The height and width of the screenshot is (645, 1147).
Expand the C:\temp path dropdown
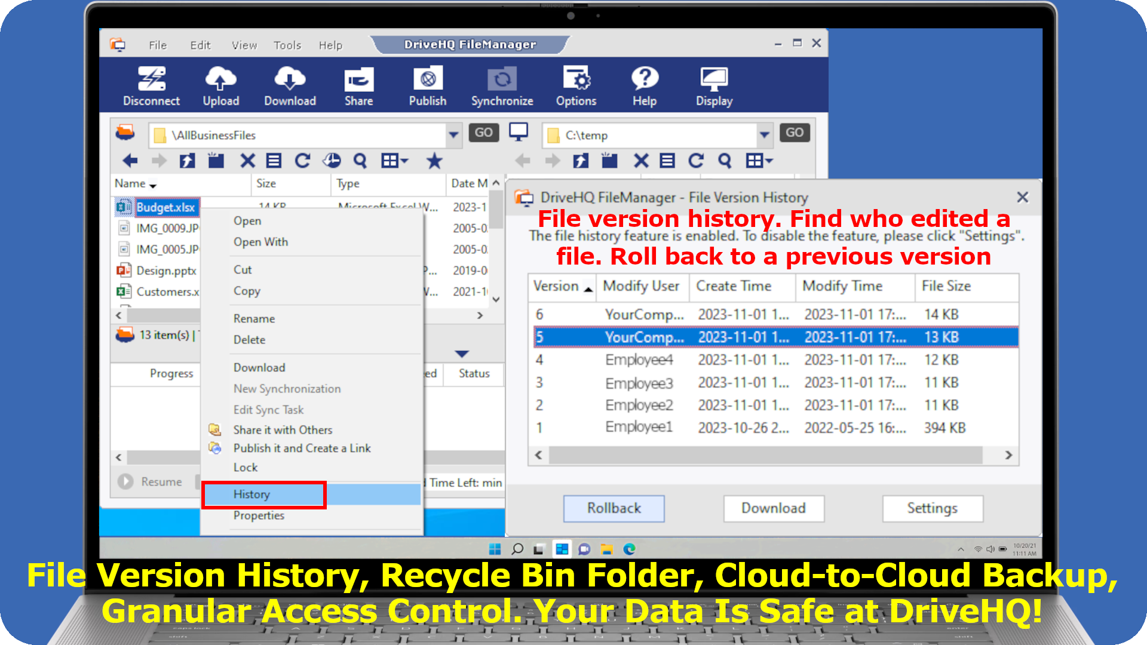tap(764, 135)
